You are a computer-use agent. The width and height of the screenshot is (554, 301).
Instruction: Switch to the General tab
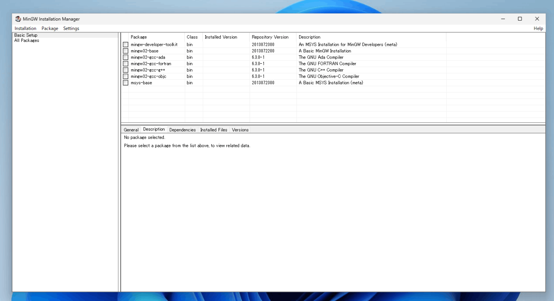pos(131,130)
